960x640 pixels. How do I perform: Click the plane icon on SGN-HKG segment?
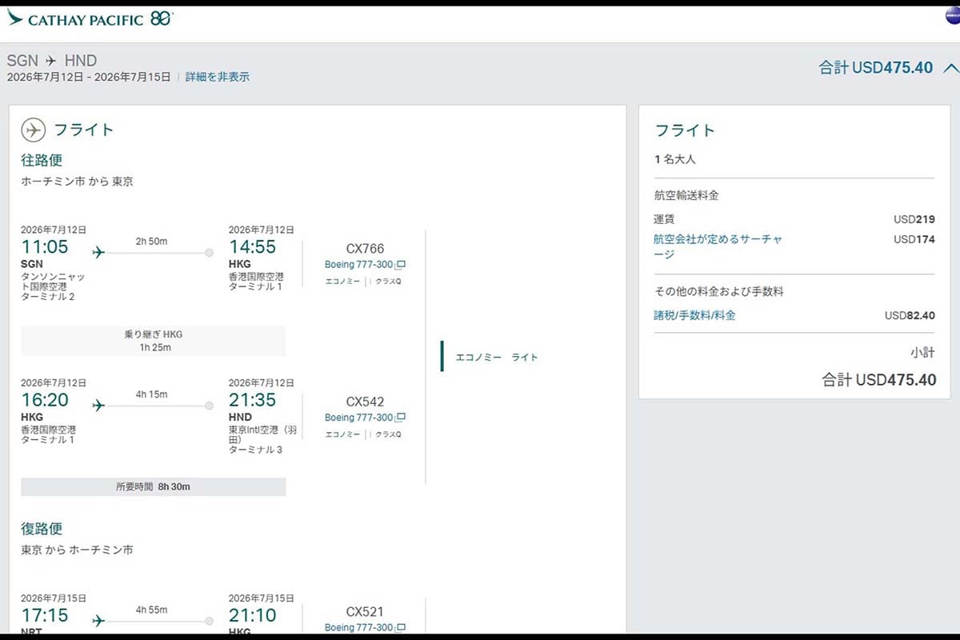coord(98,253)
